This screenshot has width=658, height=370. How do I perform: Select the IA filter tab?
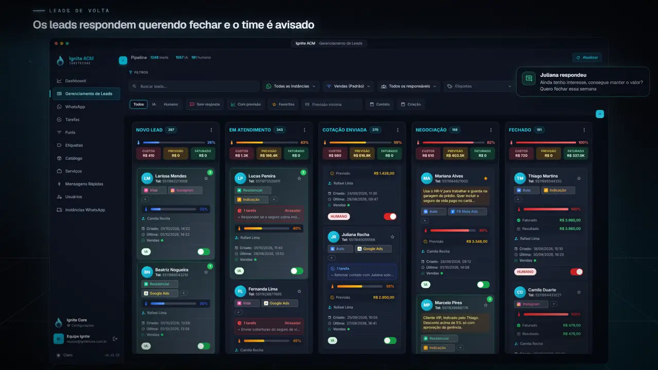point(154,104)
